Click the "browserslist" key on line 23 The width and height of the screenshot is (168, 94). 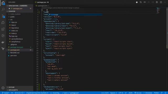click(50, 60)
